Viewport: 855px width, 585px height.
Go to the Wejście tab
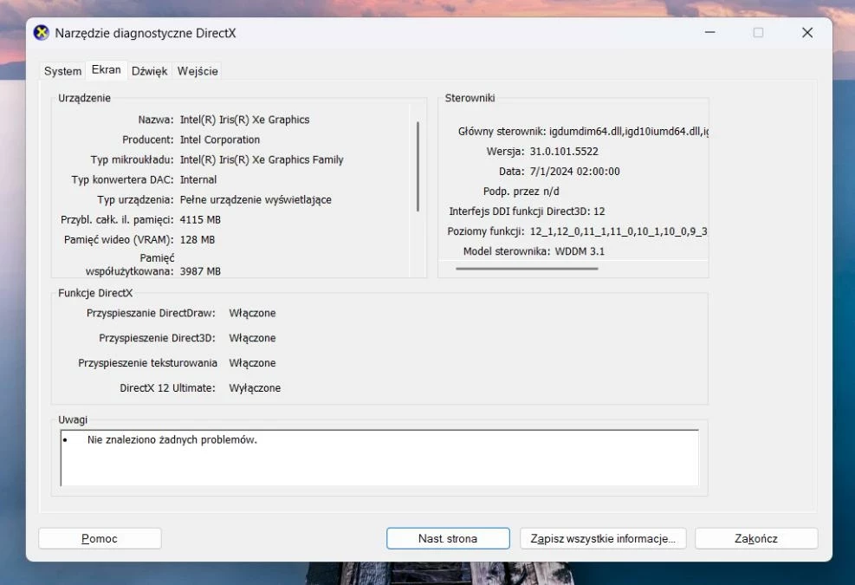[198, 71]
